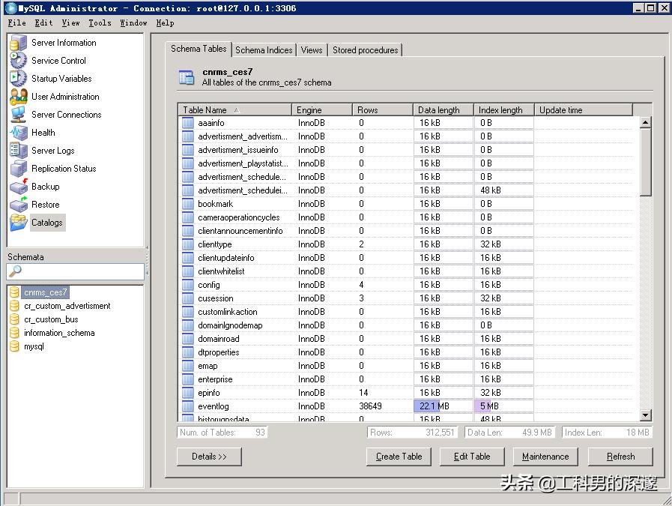Select the Service Control sidebar icon
This screenshot has width=672, height=506.
pyautogui.click(x=19, y=61)
